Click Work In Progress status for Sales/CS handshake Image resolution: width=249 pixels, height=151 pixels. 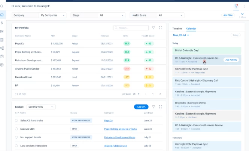(x=81, y=121)
